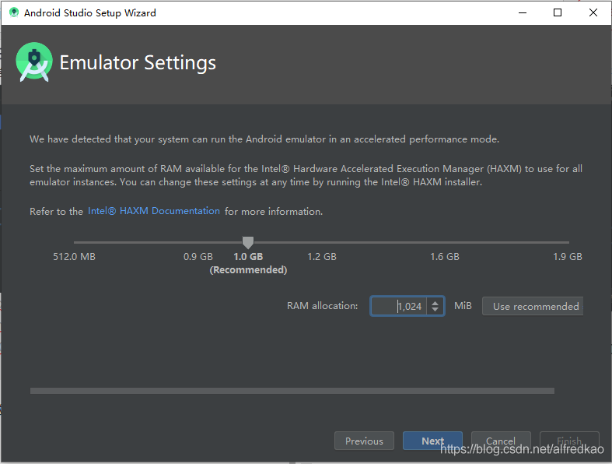Click the Use recommended button
The image size is (612, 464).
(533, 306)
